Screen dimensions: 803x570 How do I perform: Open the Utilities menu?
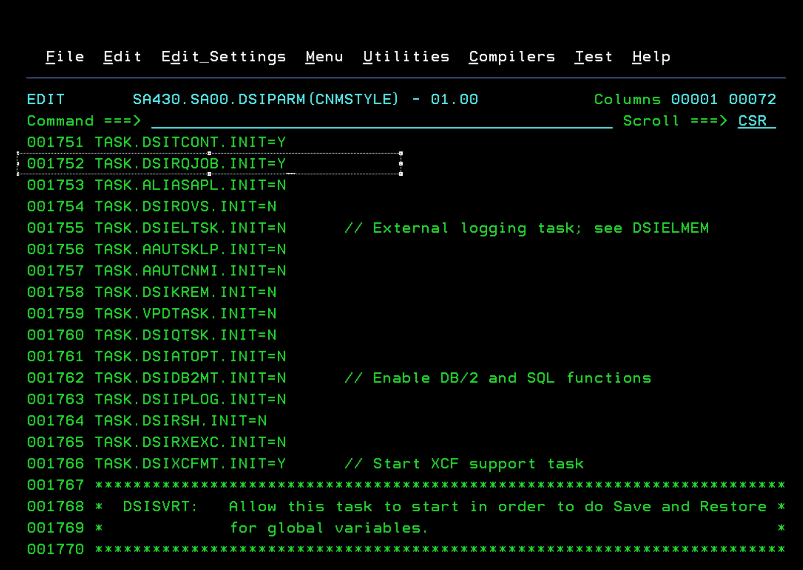point(406,57)
